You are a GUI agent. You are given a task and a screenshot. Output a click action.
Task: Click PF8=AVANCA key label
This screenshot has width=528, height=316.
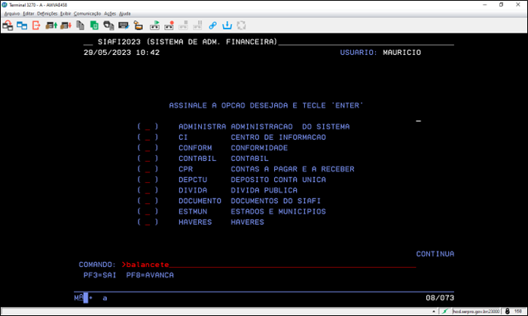(x=150, y=275)
